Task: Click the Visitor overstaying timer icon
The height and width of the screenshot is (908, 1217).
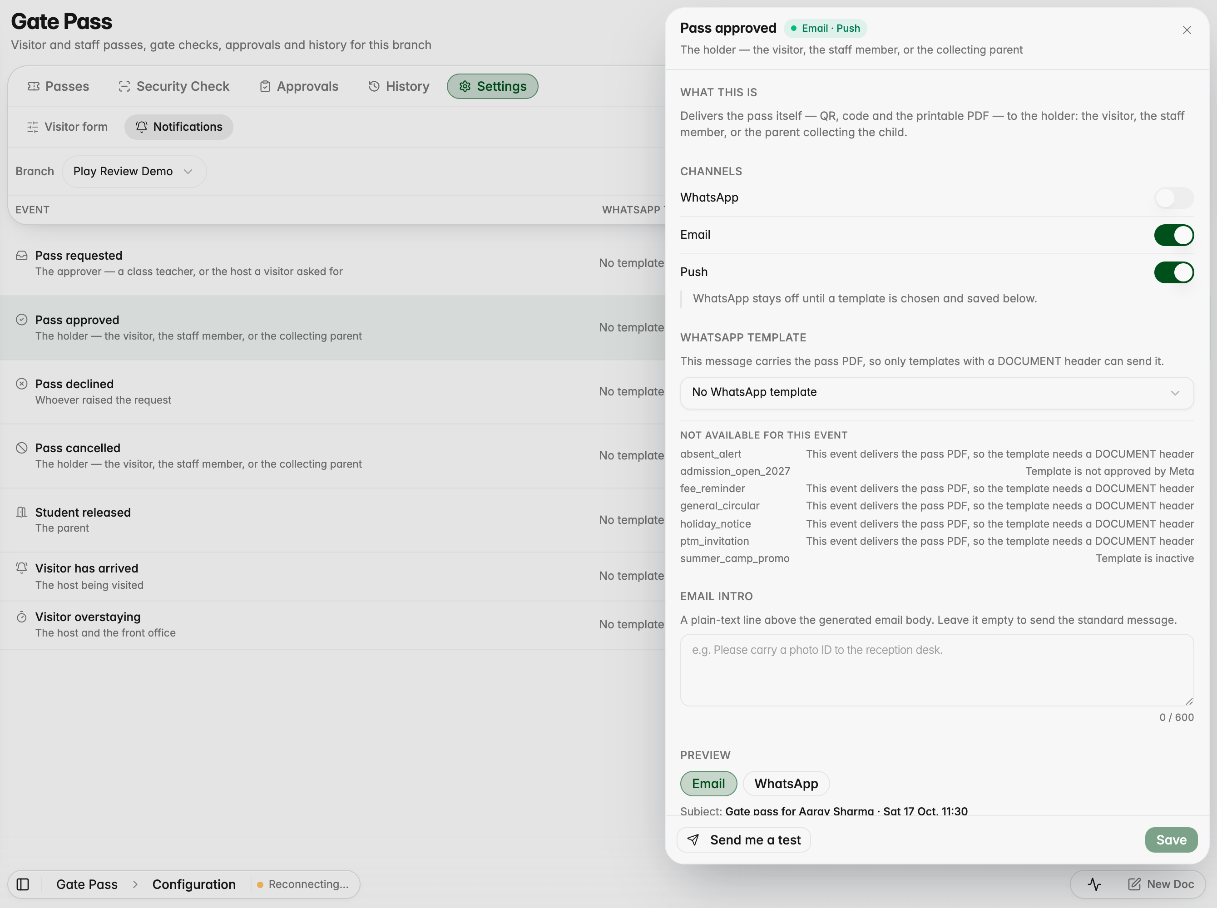Action: coord(21,617)
